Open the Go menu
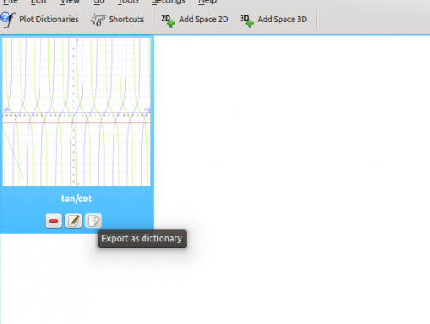 99,2
